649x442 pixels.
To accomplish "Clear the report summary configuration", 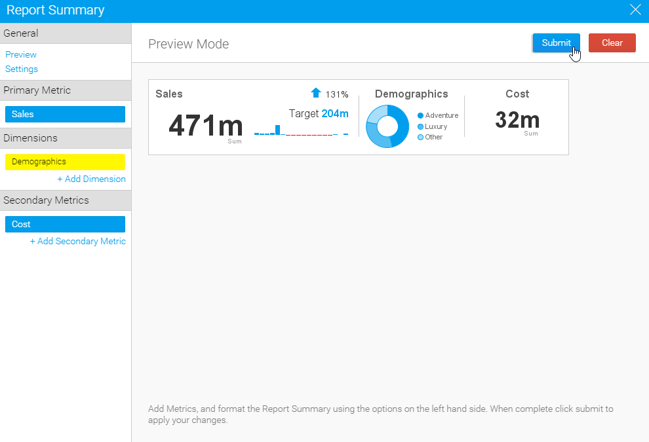I will (612, 43).
